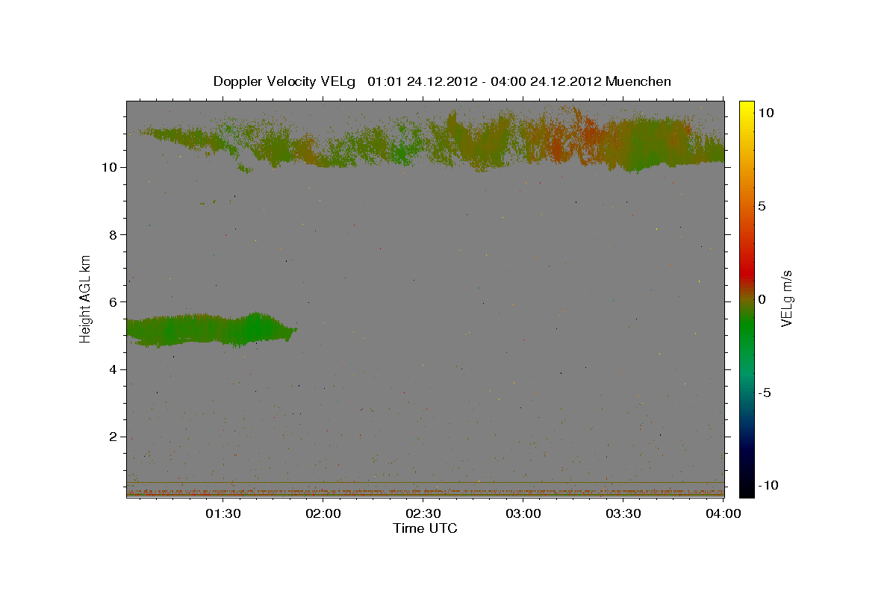This screenshot has width=896, height=597.
Task: Click the colorbar value -5 label
Action: [764, 393]
